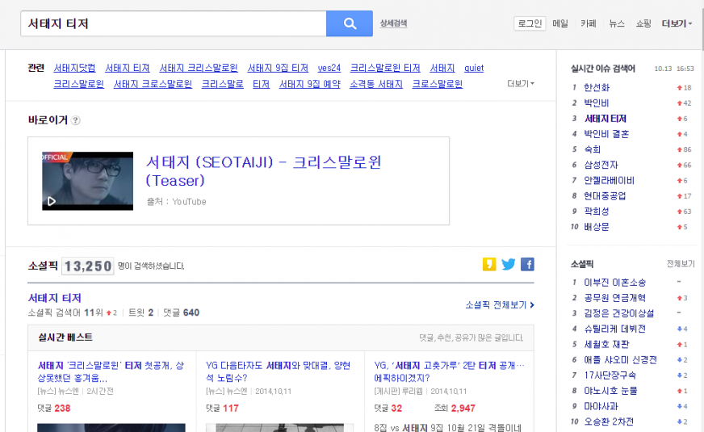Select trending keyword 삼성전자
The height and width of the screenshot is (432, 704).
pyautogui.click(x=601, y=165)
